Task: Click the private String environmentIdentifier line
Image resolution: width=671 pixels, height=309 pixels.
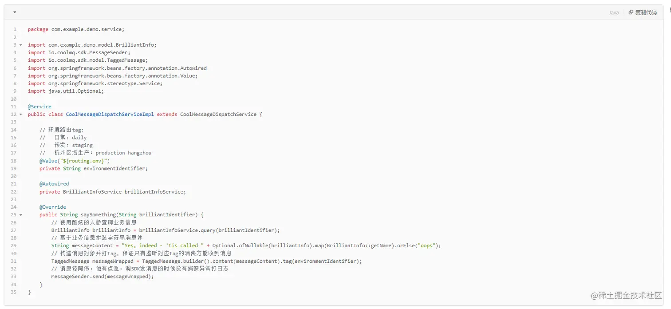Action: point(94,168)
